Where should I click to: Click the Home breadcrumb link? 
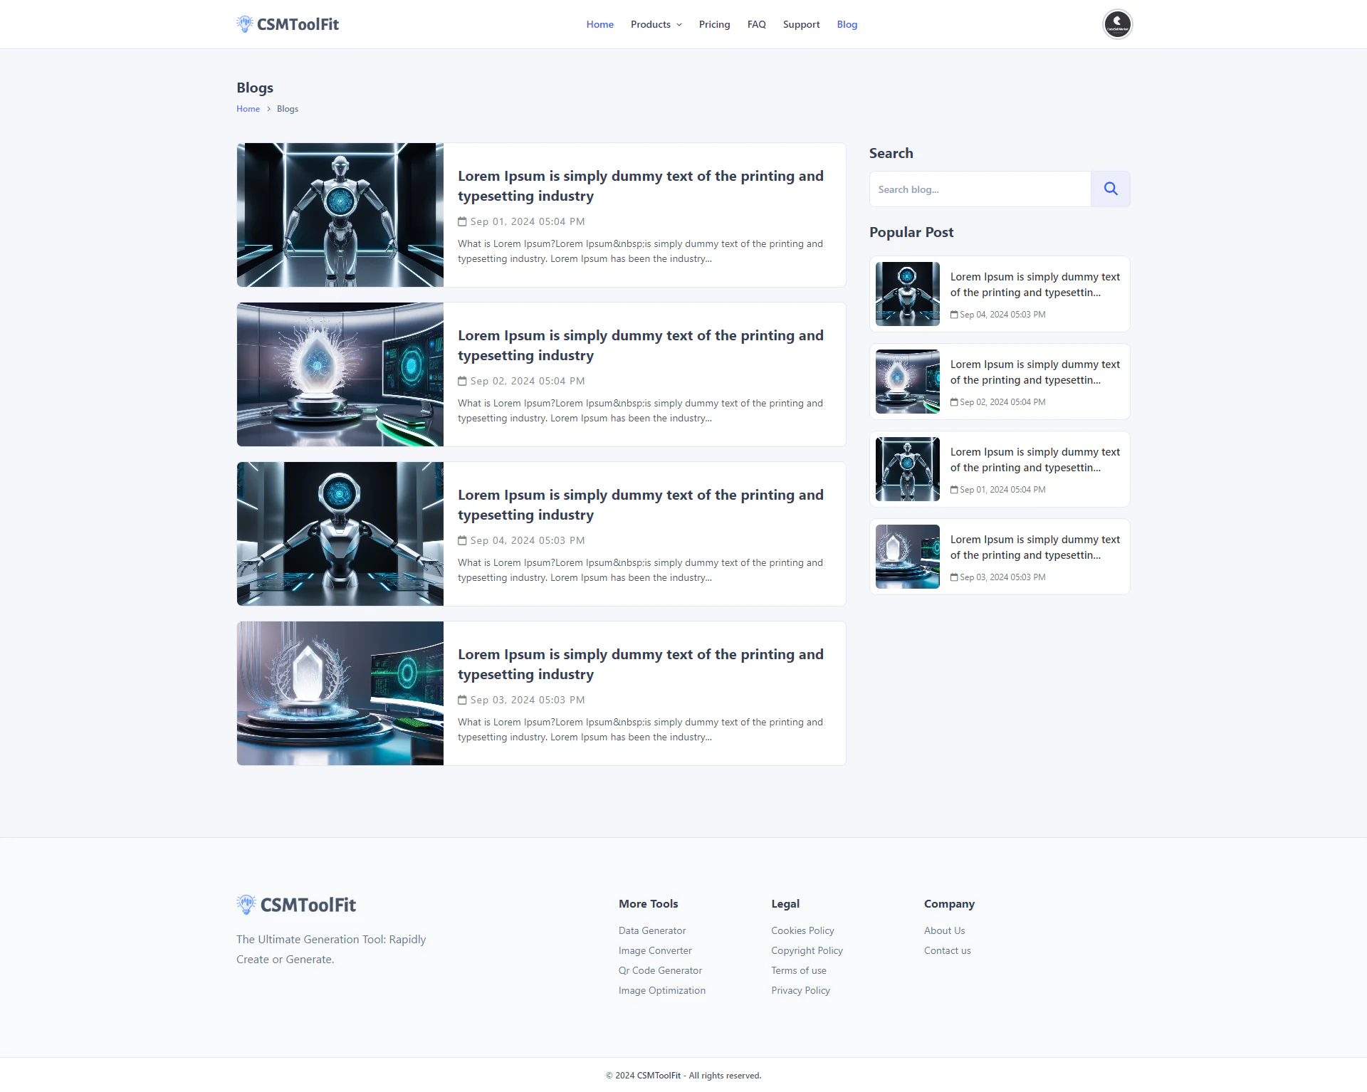248,109
